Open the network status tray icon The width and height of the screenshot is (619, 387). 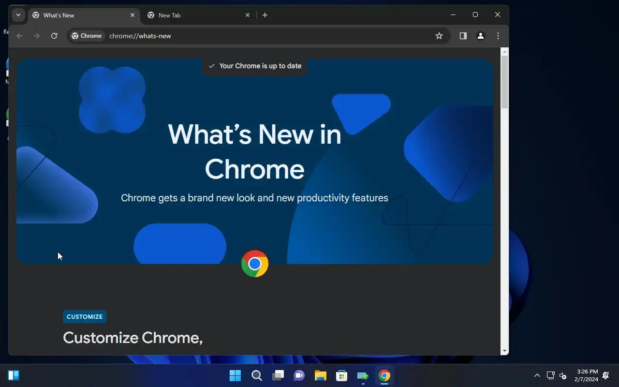(550, 375)
